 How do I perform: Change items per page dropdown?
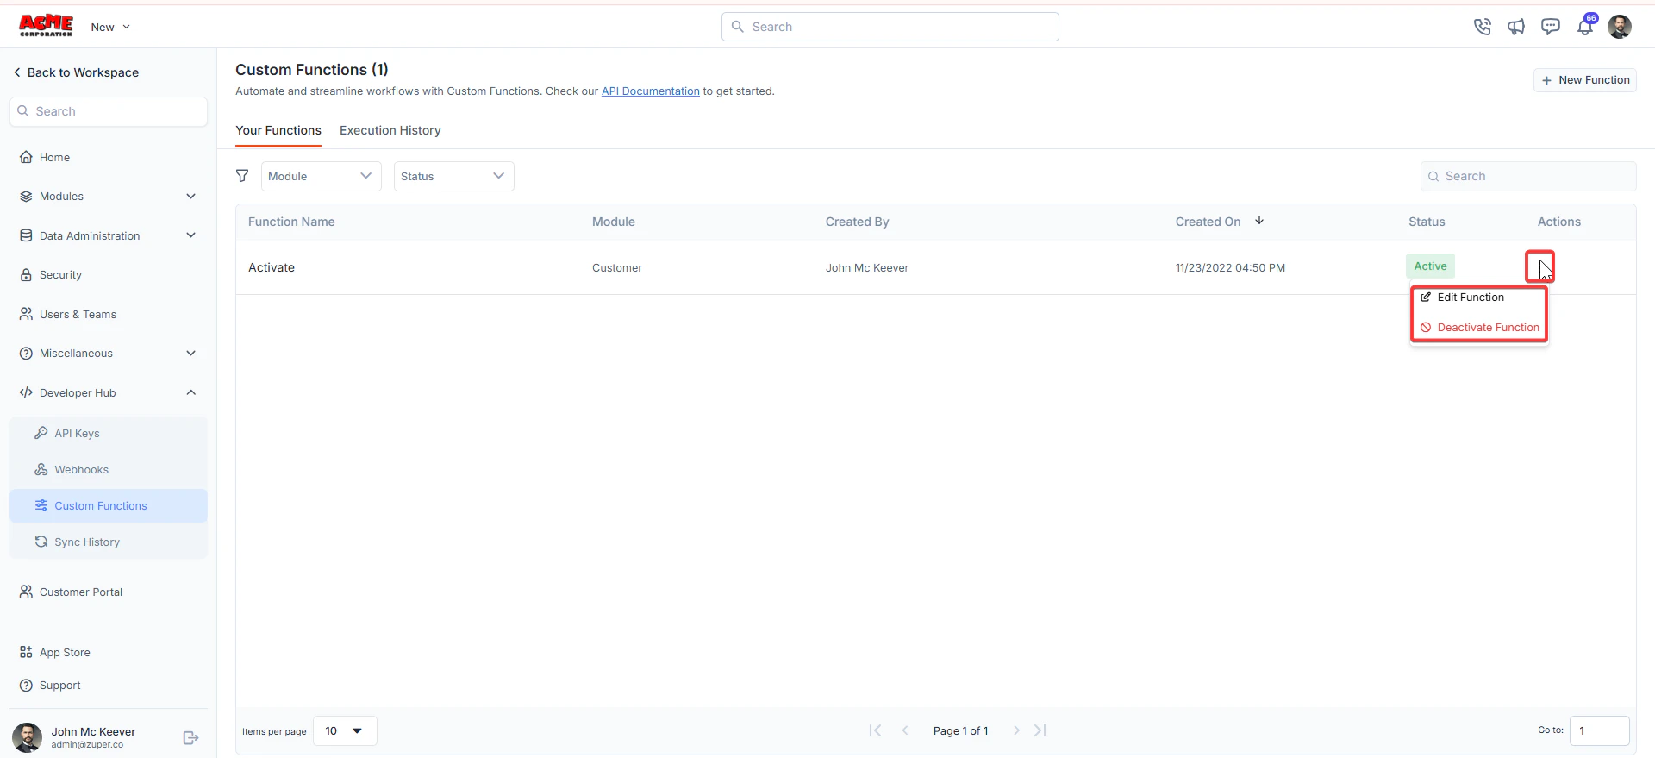(x=345, y=731)
